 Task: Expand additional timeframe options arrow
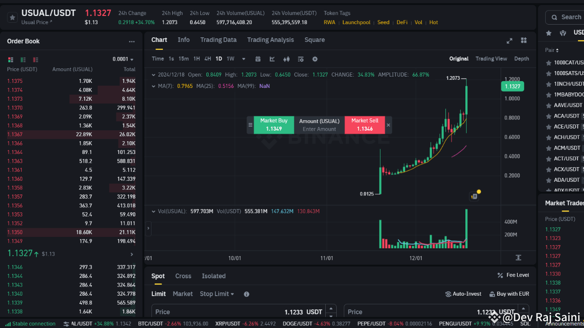click(x=243, y=59)
